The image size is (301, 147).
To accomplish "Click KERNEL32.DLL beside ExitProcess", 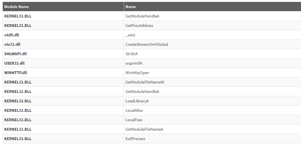I will coord(18,139).
